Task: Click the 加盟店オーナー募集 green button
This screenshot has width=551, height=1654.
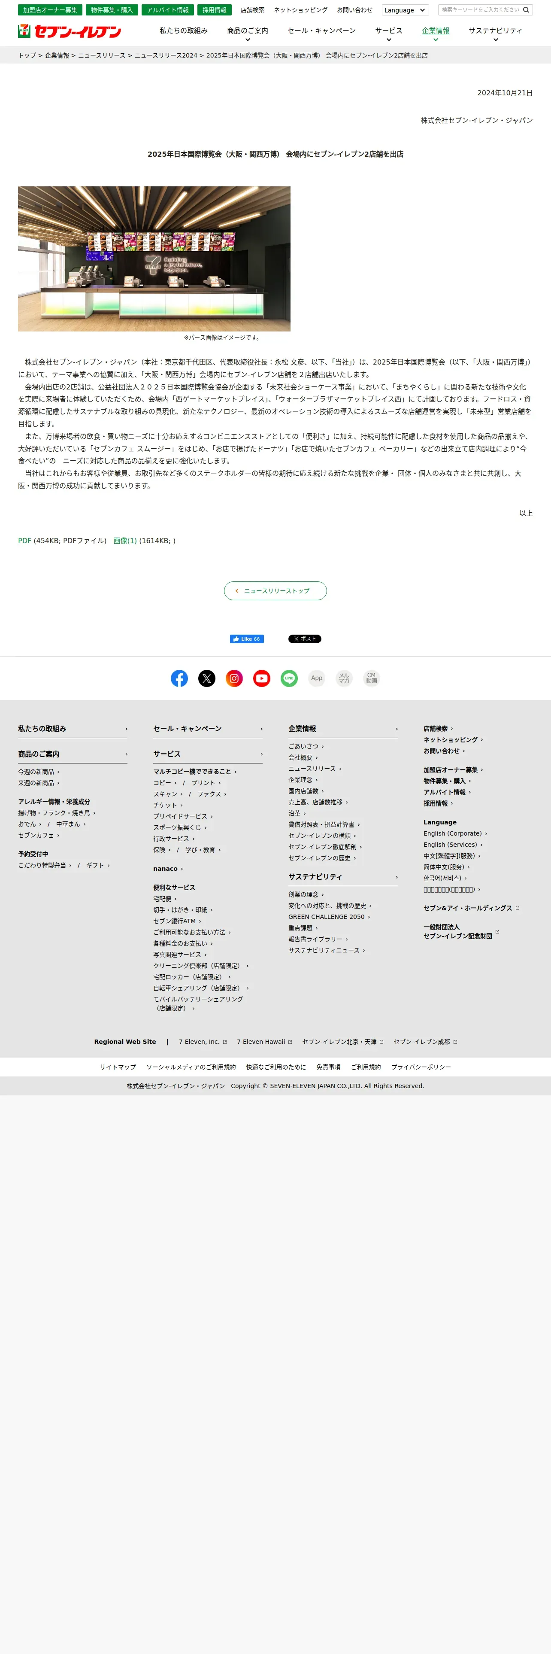Action: pyautogui.click(x=50, y=10)
